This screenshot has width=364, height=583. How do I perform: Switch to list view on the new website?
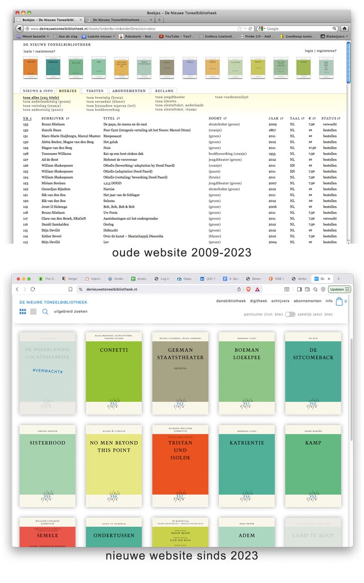point(34,311)
